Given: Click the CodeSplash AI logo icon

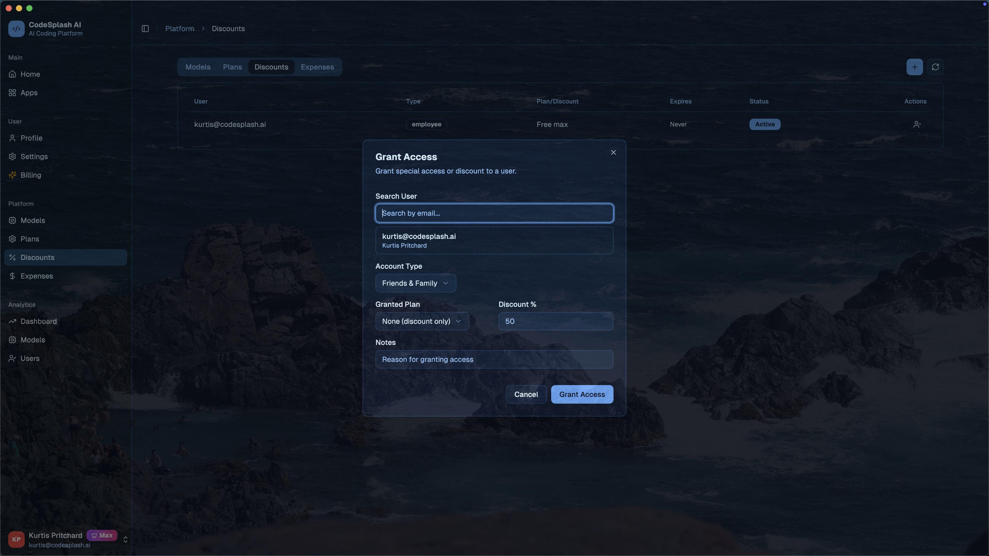Looking at the screenshot, I should click(x=16, y=29).
